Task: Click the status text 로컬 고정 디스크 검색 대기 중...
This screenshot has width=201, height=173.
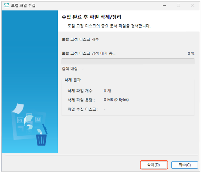Action: 88,53
